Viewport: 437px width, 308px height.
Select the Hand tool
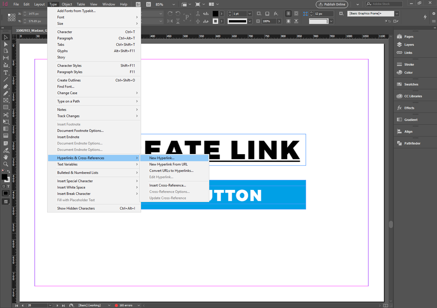click(x=6, y=157)
